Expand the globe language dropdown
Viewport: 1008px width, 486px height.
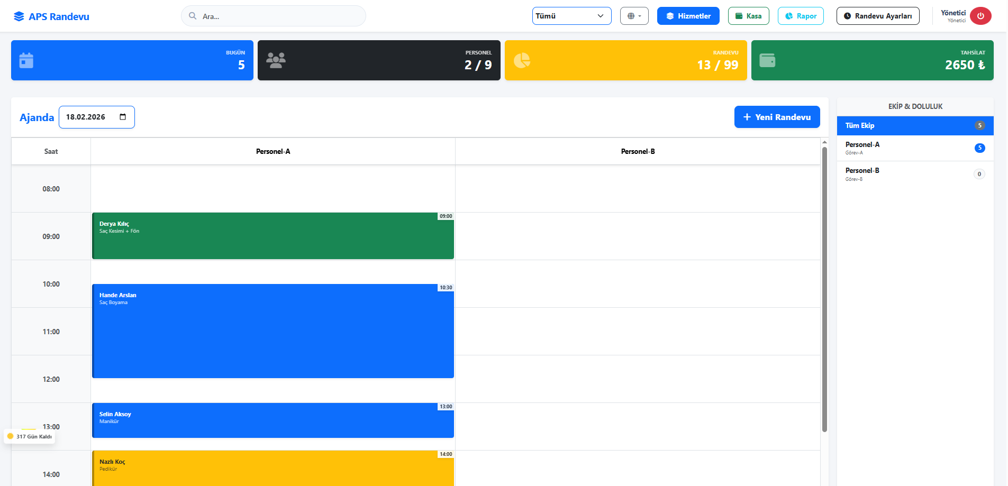coord(634,16)
